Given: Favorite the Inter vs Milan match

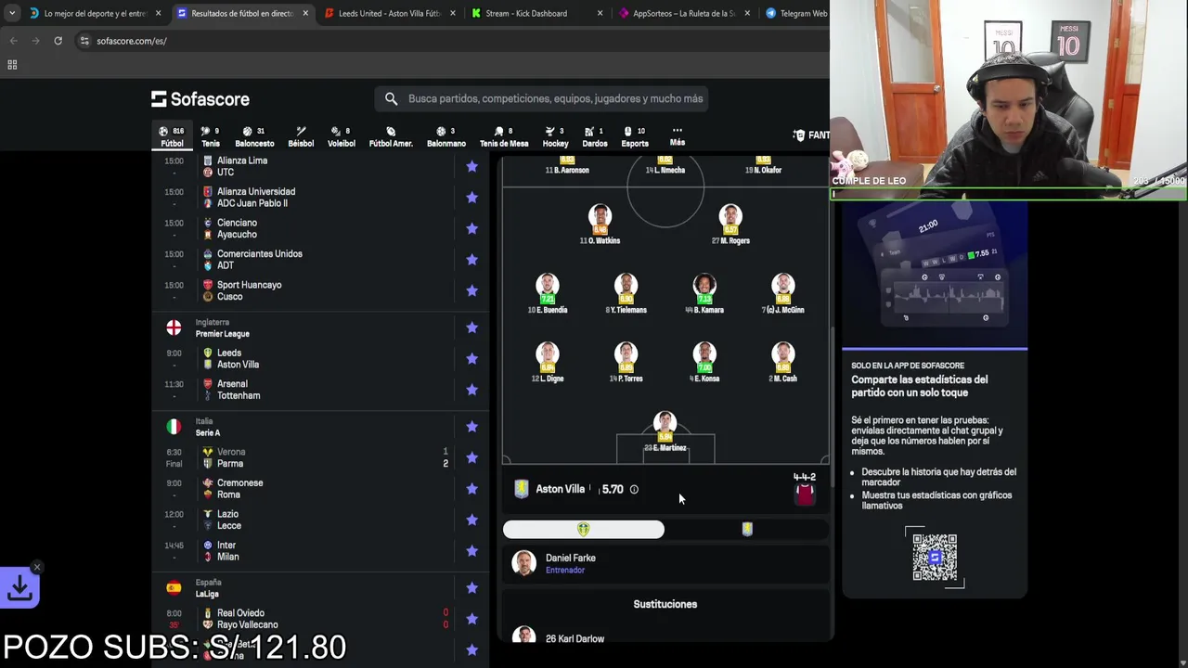Looking at the screenshot, I should pos(471,551).
